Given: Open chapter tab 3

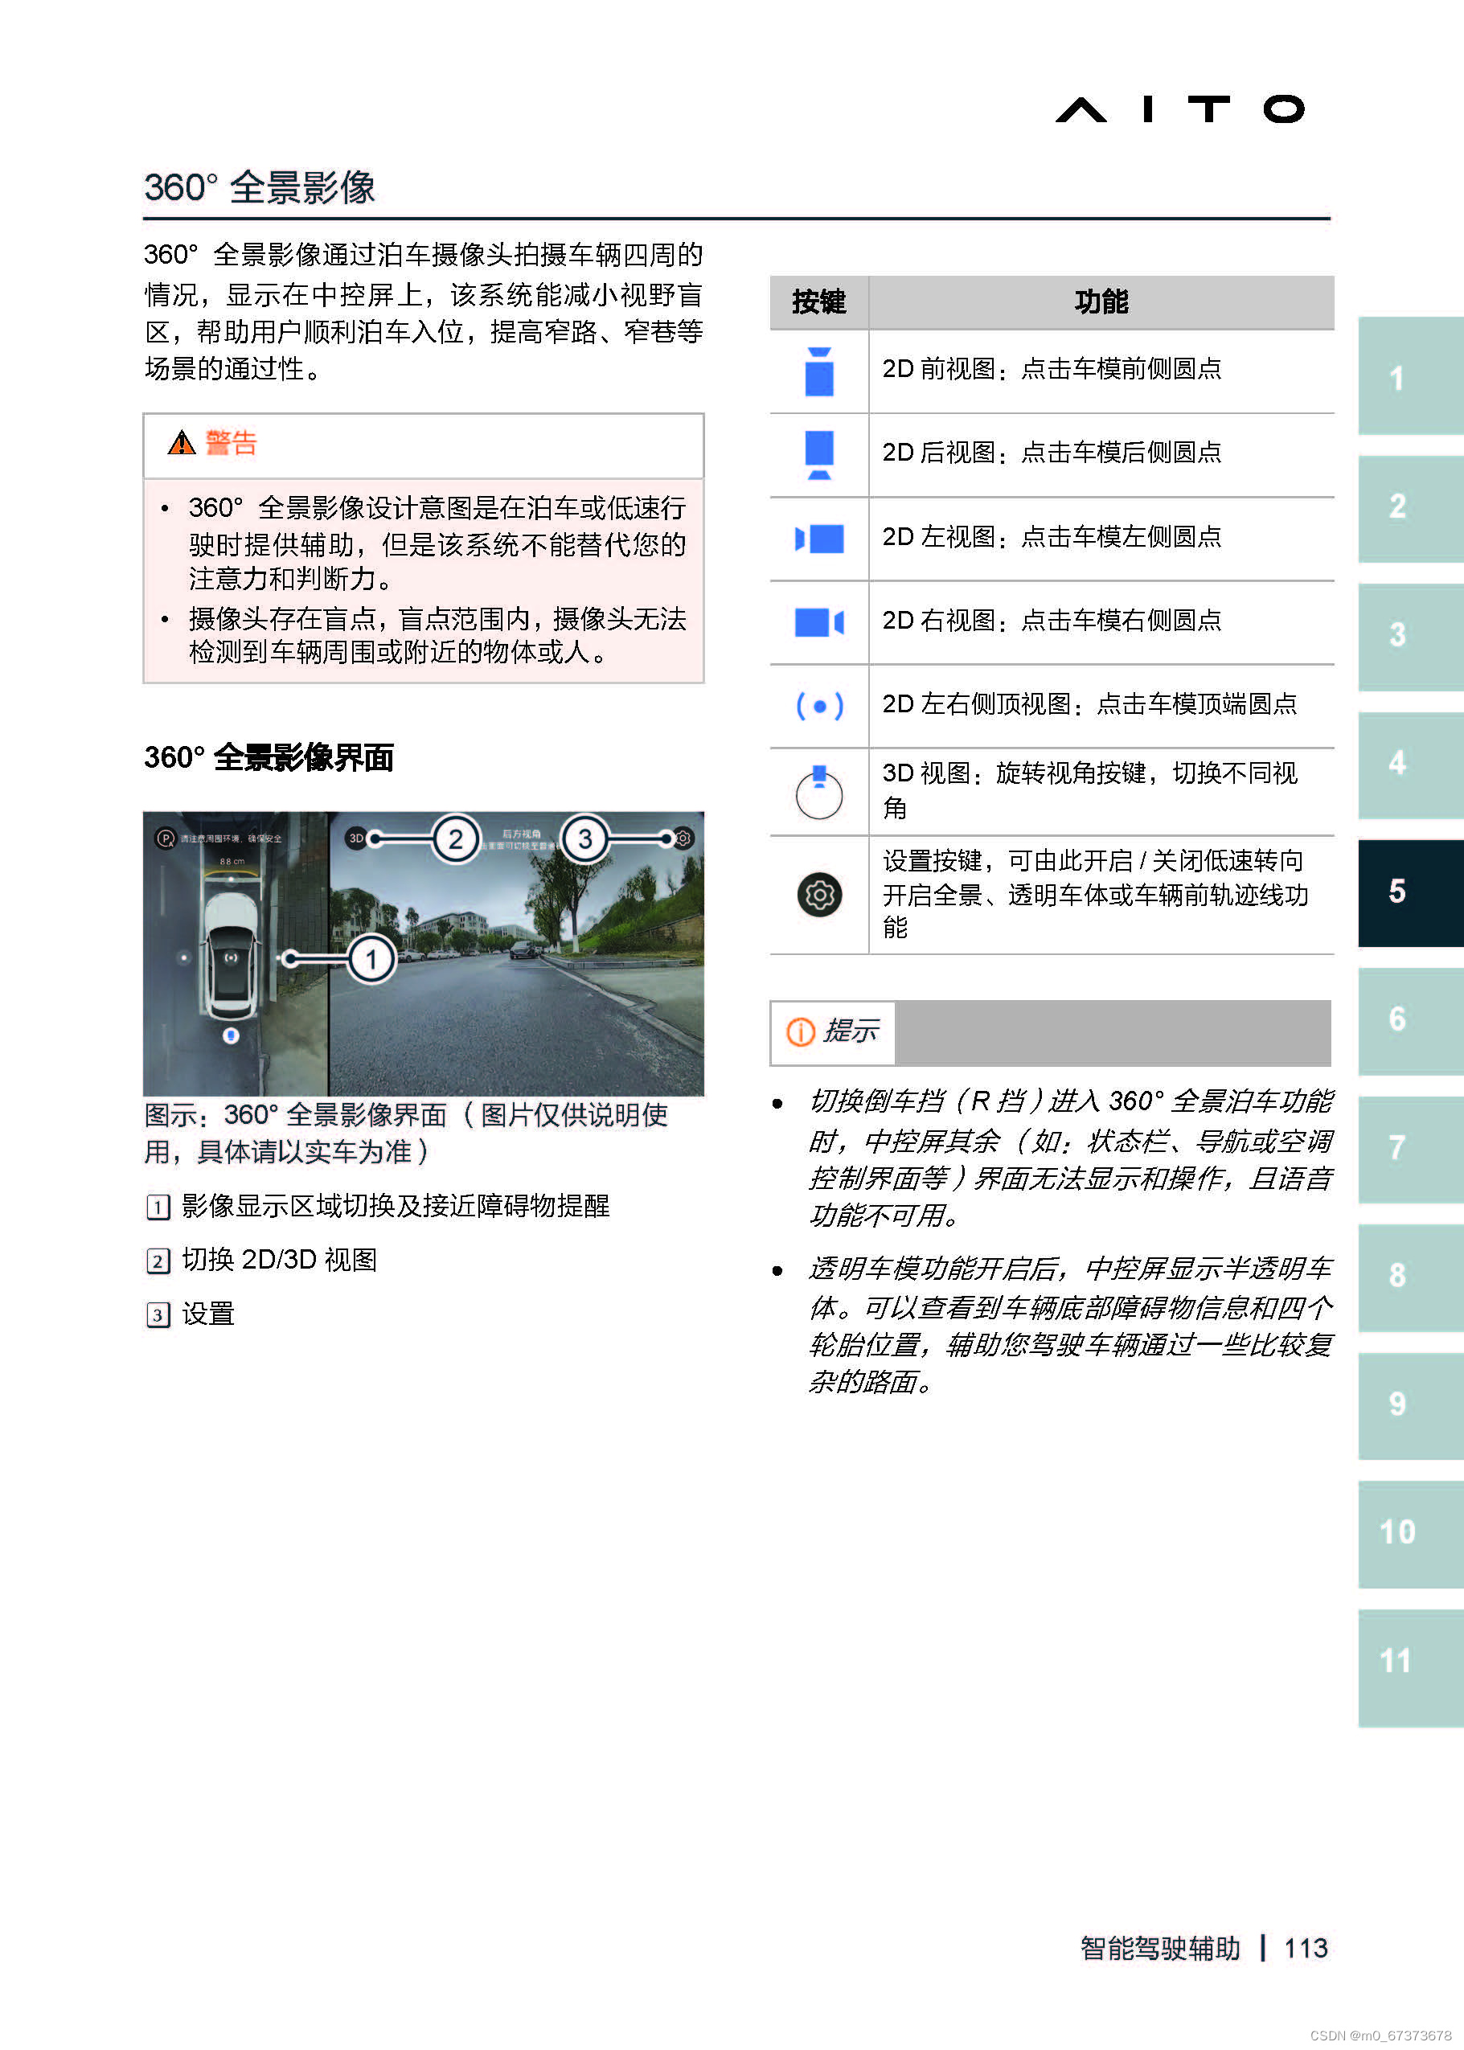Looking at the screenshot, I should tap(1410, 636).
